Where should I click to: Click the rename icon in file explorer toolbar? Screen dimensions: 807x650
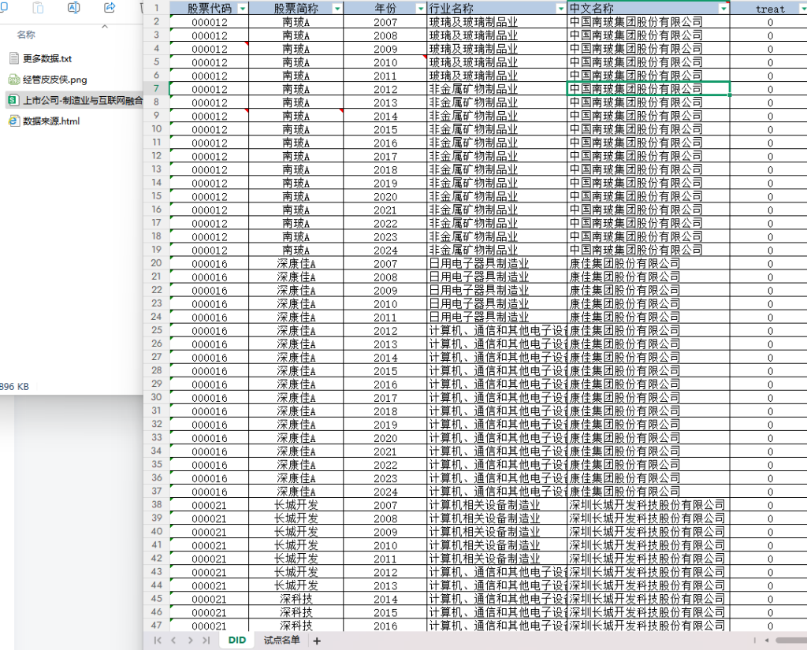[x=73, y=8]
